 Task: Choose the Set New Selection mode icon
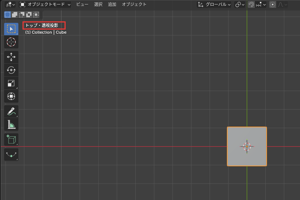[7, 15]
